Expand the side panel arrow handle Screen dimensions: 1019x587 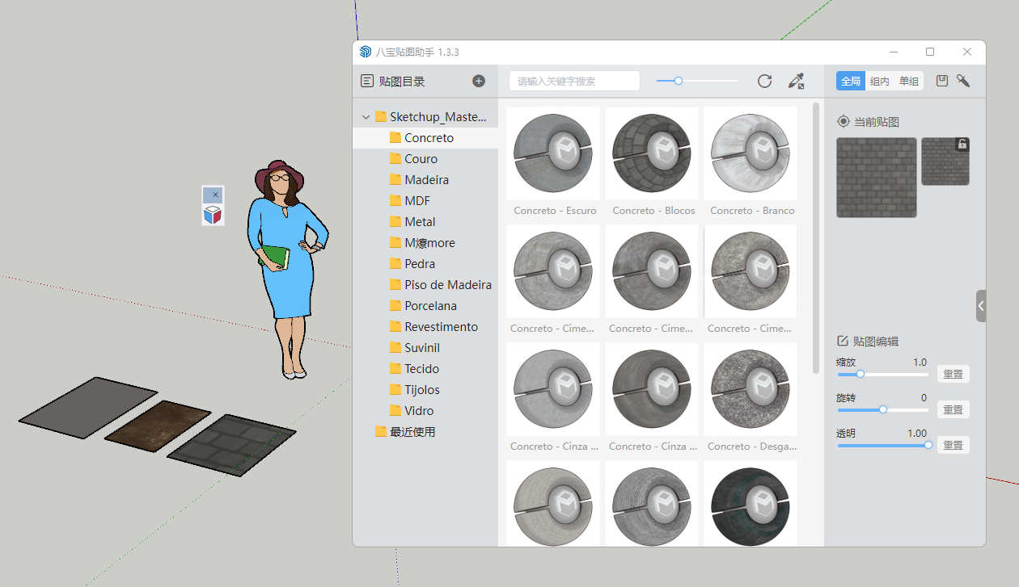tap(981, 306)
